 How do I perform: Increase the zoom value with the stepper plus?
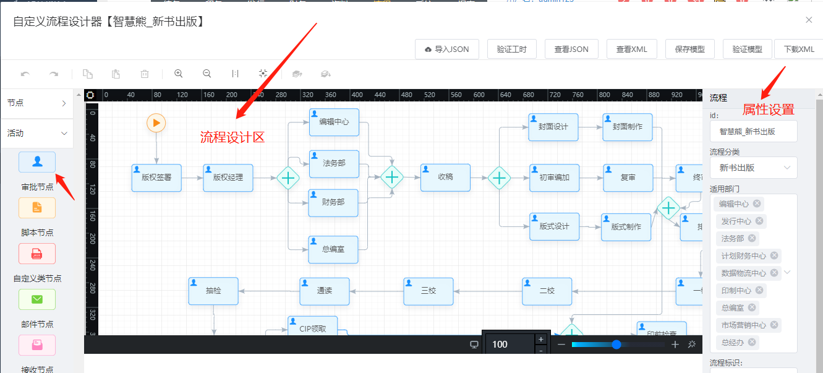[x=541, y=339]
